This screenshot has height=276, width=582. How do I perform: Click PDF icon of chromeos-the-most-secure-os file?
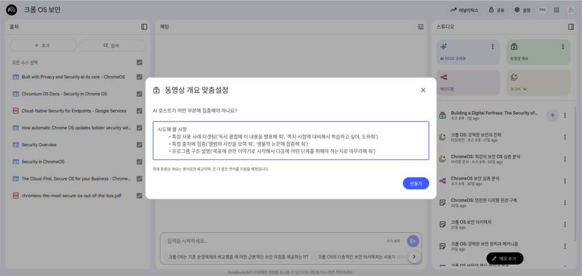click(15, 195)
